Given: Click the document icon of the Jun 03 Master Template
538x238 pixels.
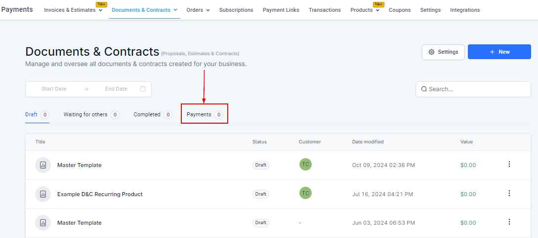Looking at the screenshot, I should [x=43, y=223].
